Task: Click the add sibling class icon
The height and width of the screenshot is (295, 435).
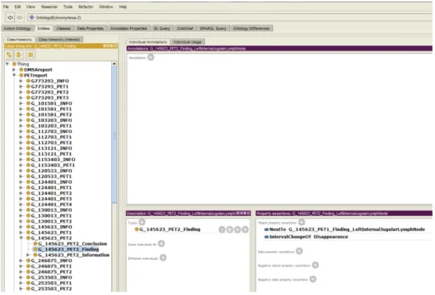Action: pyautogui.click(x=19, y=55)
